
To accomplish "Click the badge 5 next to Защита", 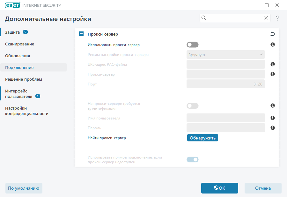I will coord(25,32).
